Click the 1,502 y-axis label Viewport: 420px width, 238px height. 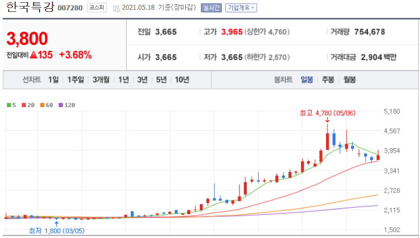click(392, 229)
